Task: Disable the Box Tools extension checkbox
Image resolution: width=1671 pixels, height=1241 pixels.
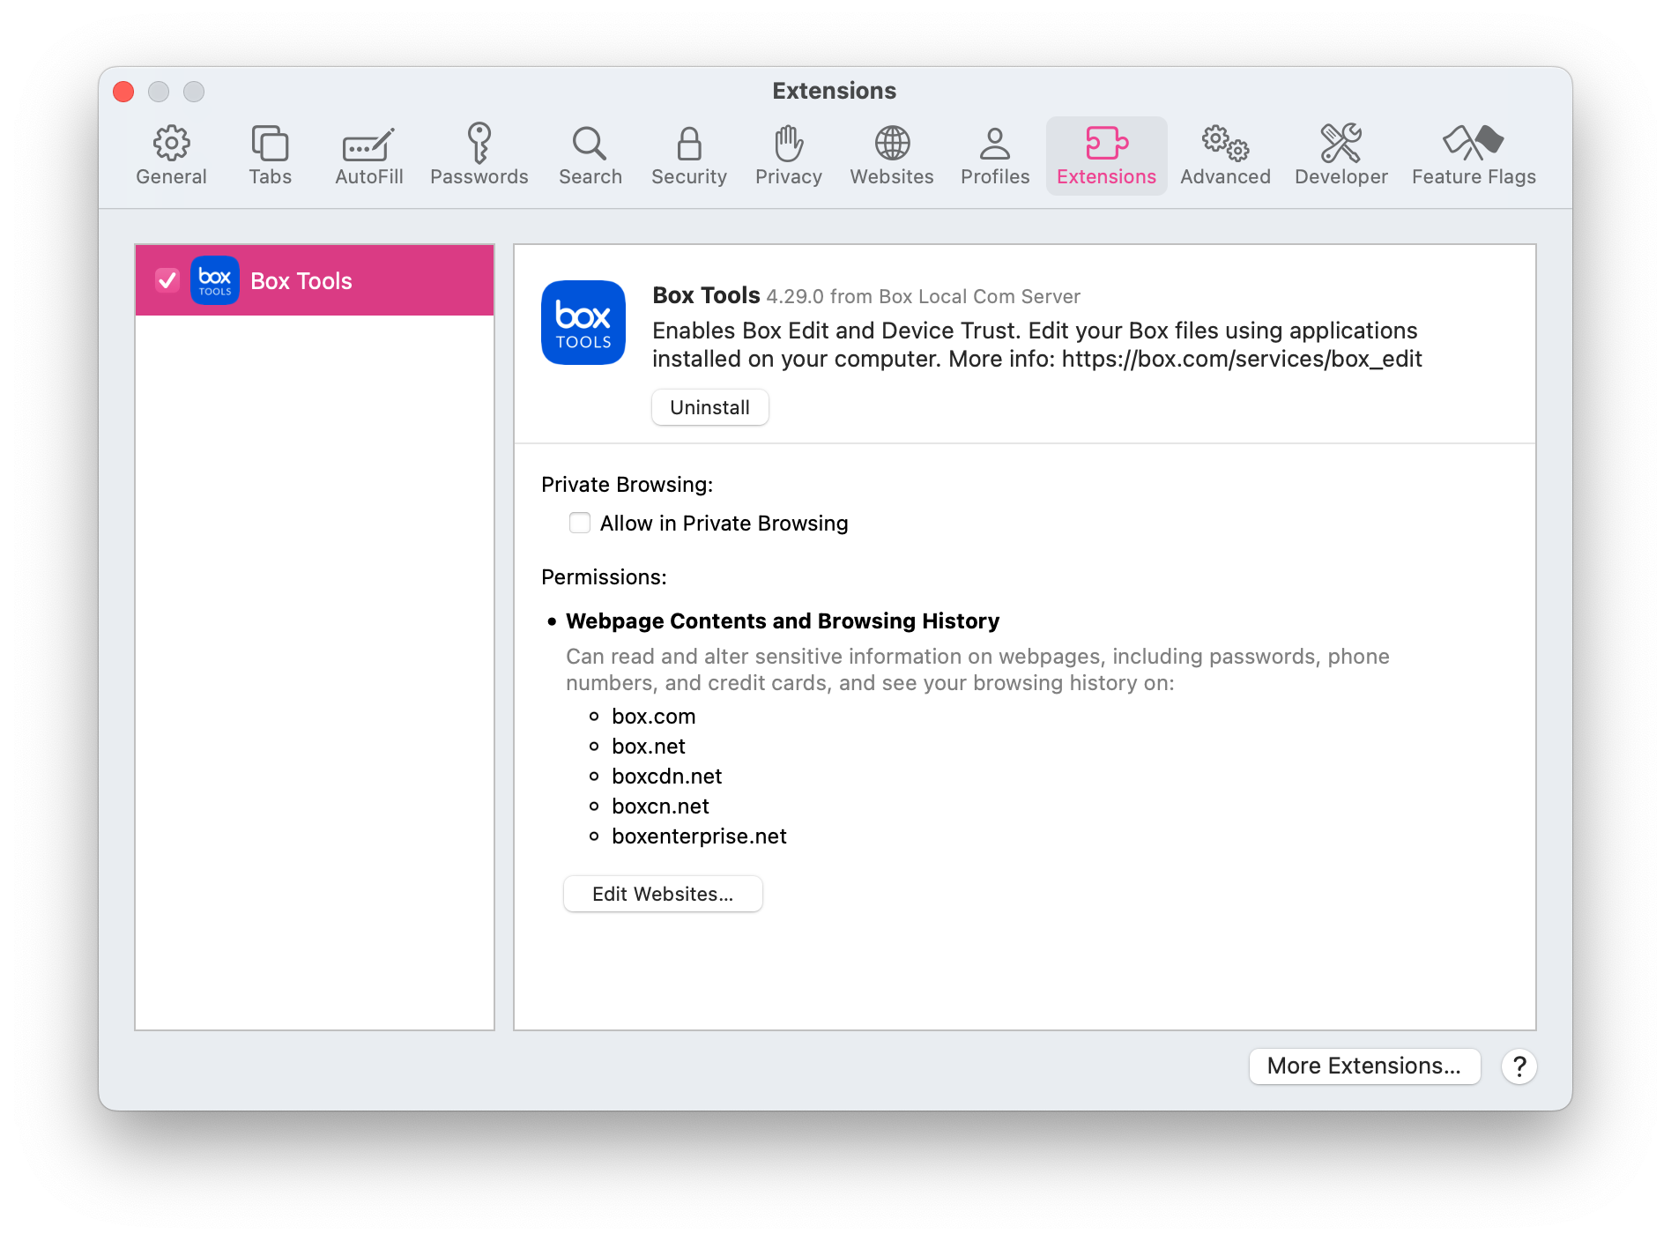Action: point(167,280)
